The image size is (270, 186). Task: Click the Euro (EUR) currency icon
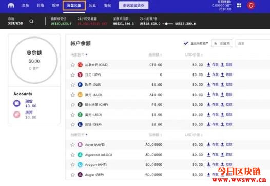(x=80, y=85)
